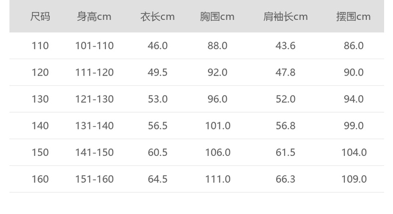393x214 pixels.
Task: Click the 尺码 column header
Action: tap(40, 17)
